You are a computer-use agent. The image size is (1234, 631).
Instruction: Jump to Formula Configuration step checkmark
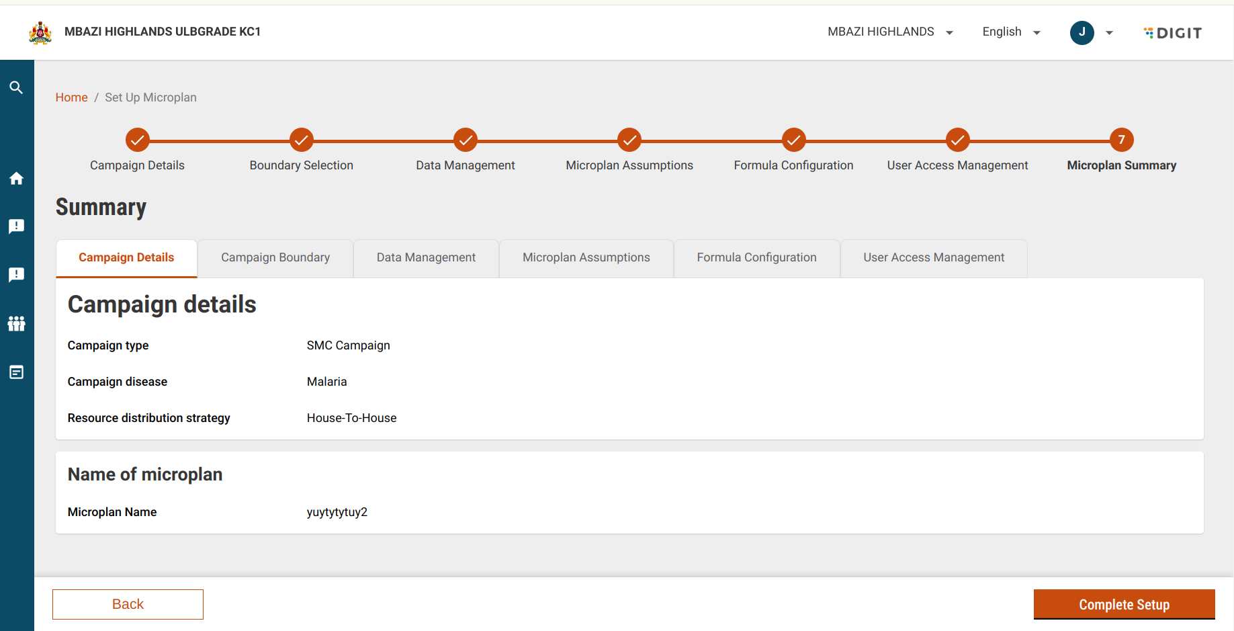click(x=793, y=140)
